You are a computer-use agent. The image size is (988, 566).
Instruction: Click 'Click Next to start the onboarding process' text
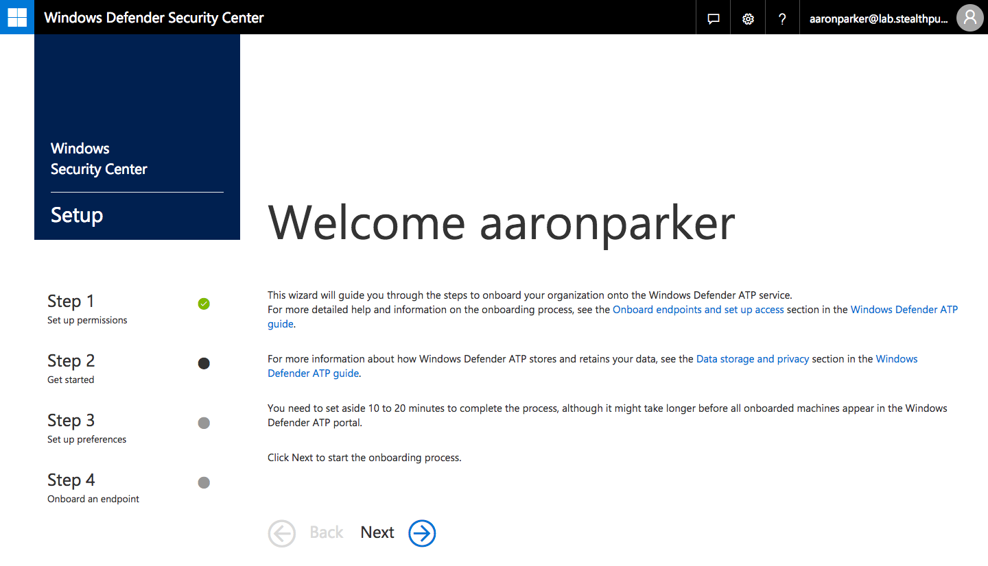[x=364, y=458]
